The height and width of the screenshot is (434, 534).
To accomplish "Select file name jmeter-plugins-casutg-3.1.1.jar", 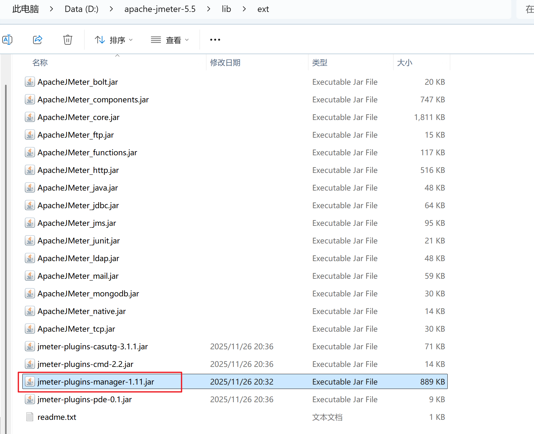I will (x=93, y=346).
